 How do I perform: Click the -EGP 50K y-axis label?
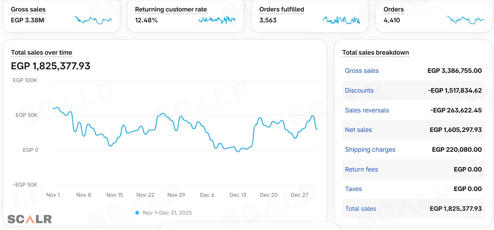pos(25,185)
